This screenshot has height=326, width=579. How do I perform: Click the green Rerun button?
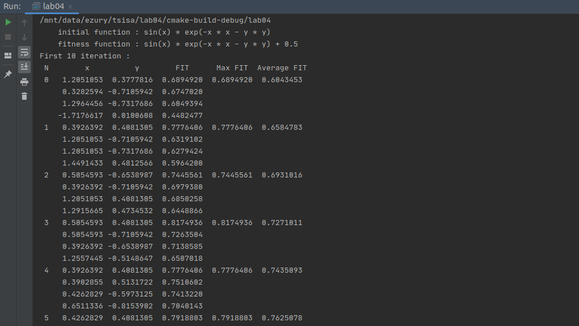pyautogui.click(x=8, y=22)
